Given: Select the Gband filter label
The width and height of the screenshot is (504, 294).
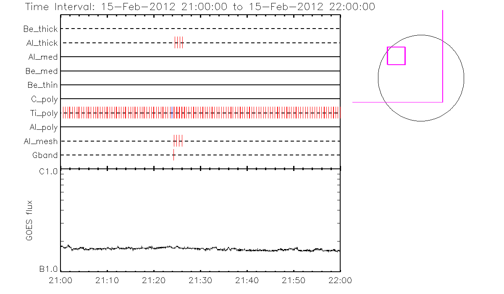Looking at the screenshot, I should pos(45,155).
